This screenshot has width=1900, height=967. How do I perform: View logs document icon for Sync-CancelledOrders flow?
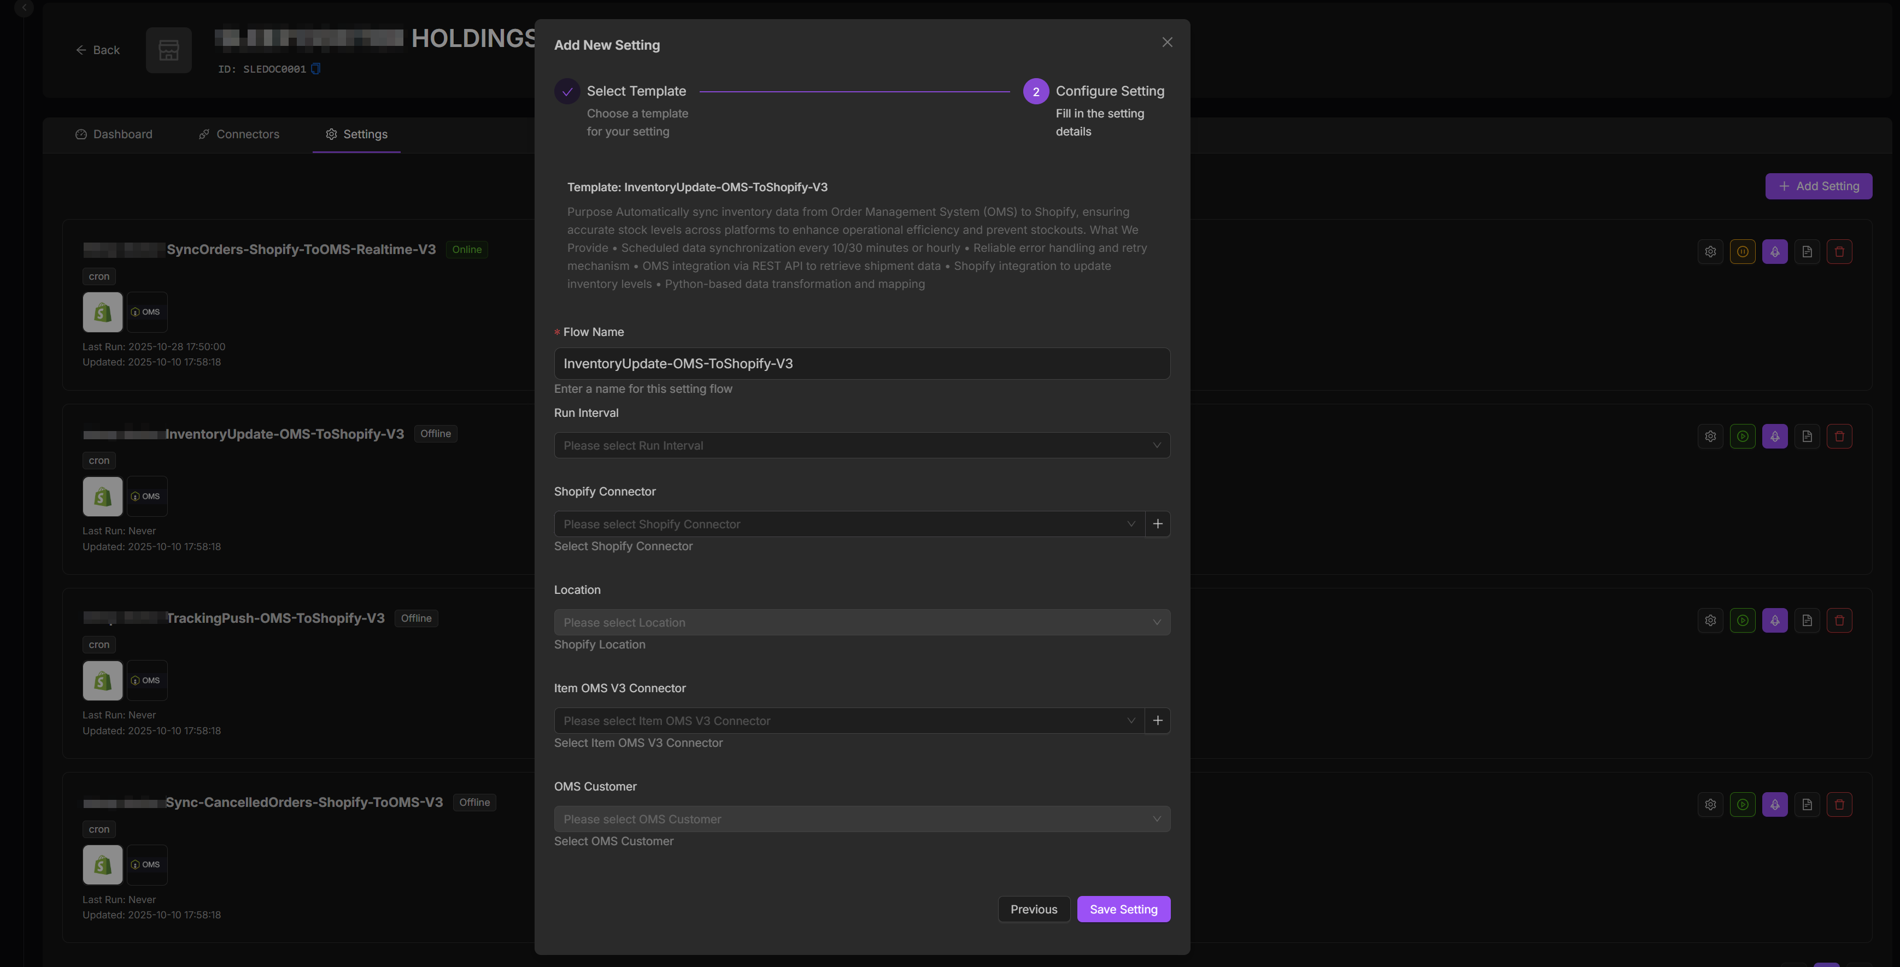1807,804
